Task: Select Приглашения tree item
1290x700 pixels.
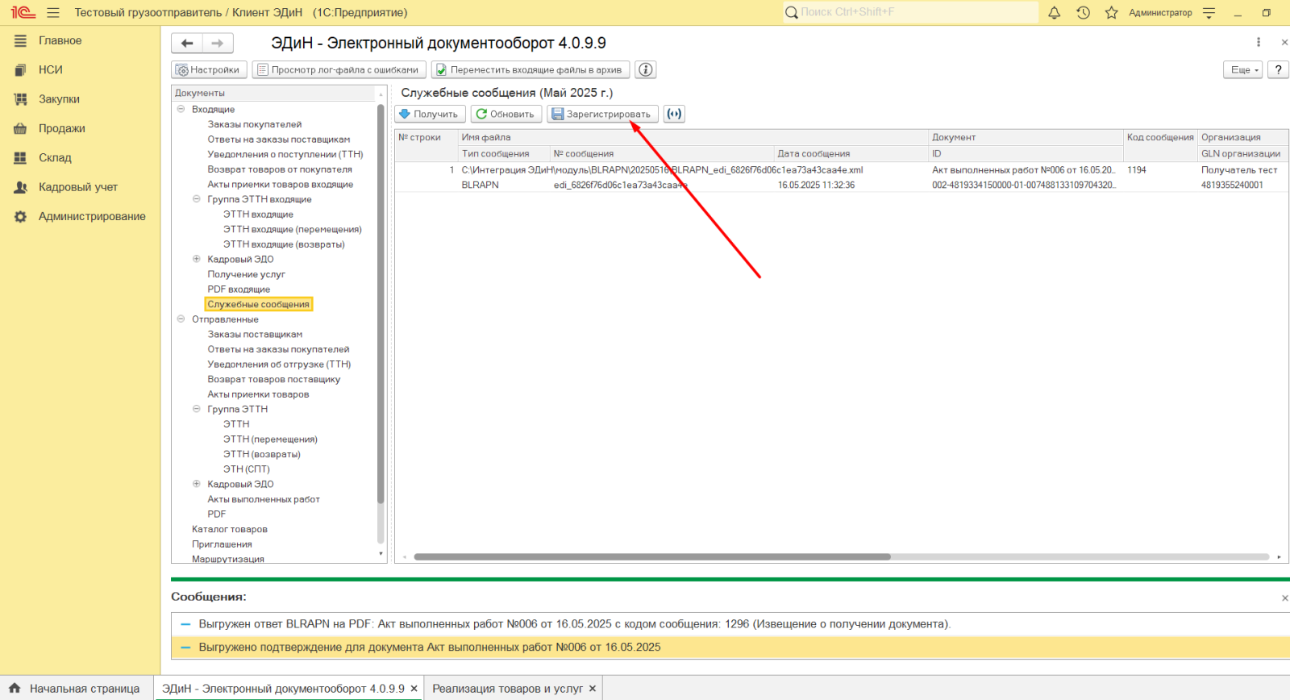Action: [222, 544]
